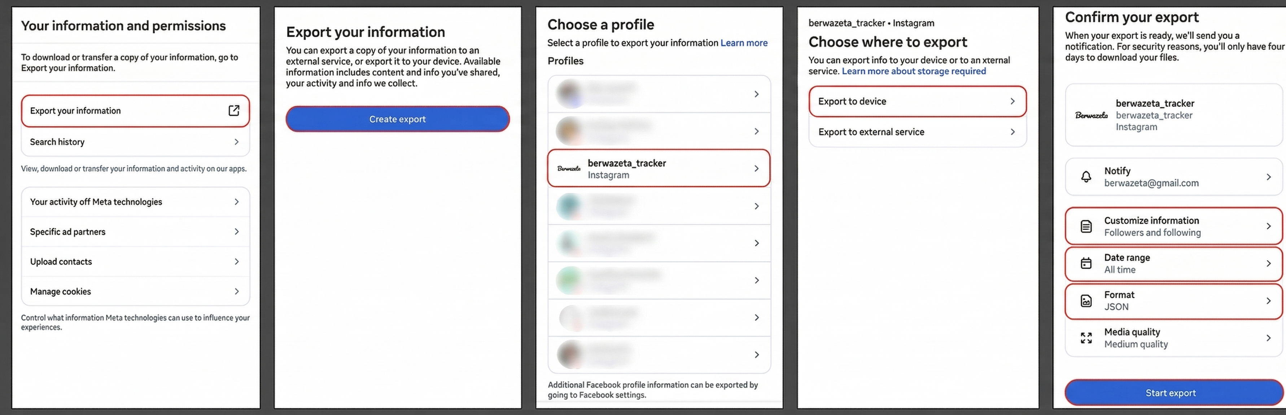1286x415 pixels.
Task: Open Learn more about storage required
Action: (914, 71)
